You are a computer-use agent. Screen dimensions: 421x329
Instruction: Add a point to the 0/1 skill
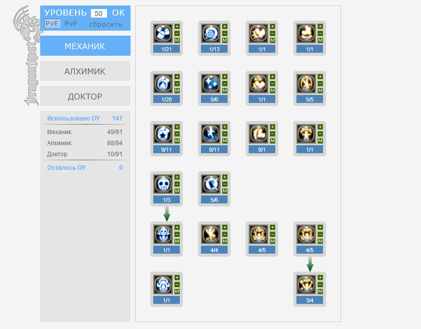(272, 127)
